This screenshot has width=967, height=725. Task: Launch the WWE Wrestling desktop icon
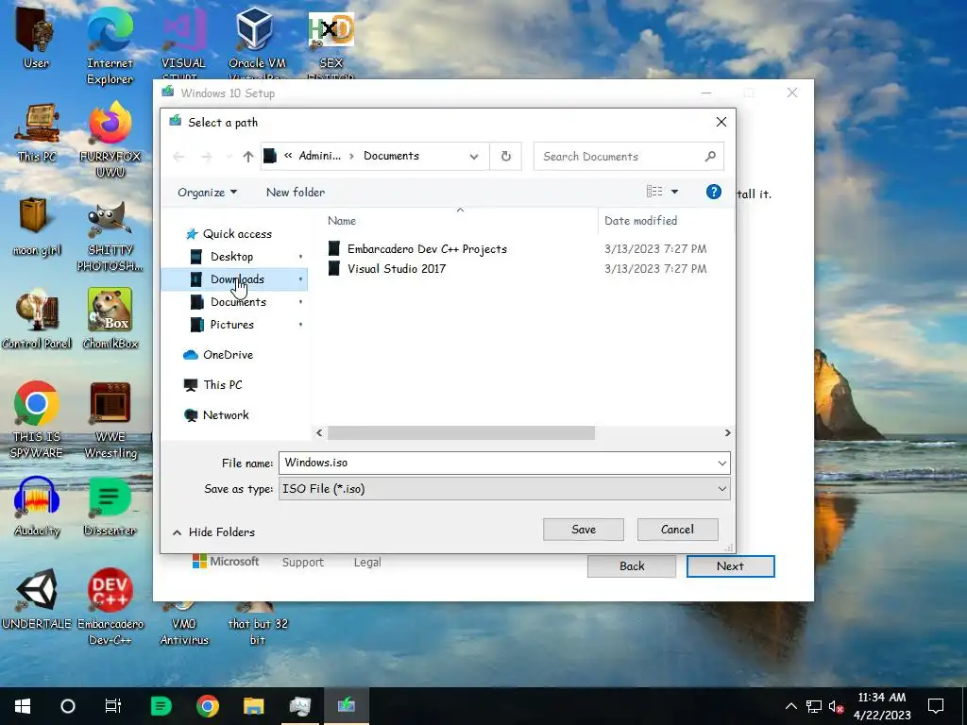tap(110, 419)
